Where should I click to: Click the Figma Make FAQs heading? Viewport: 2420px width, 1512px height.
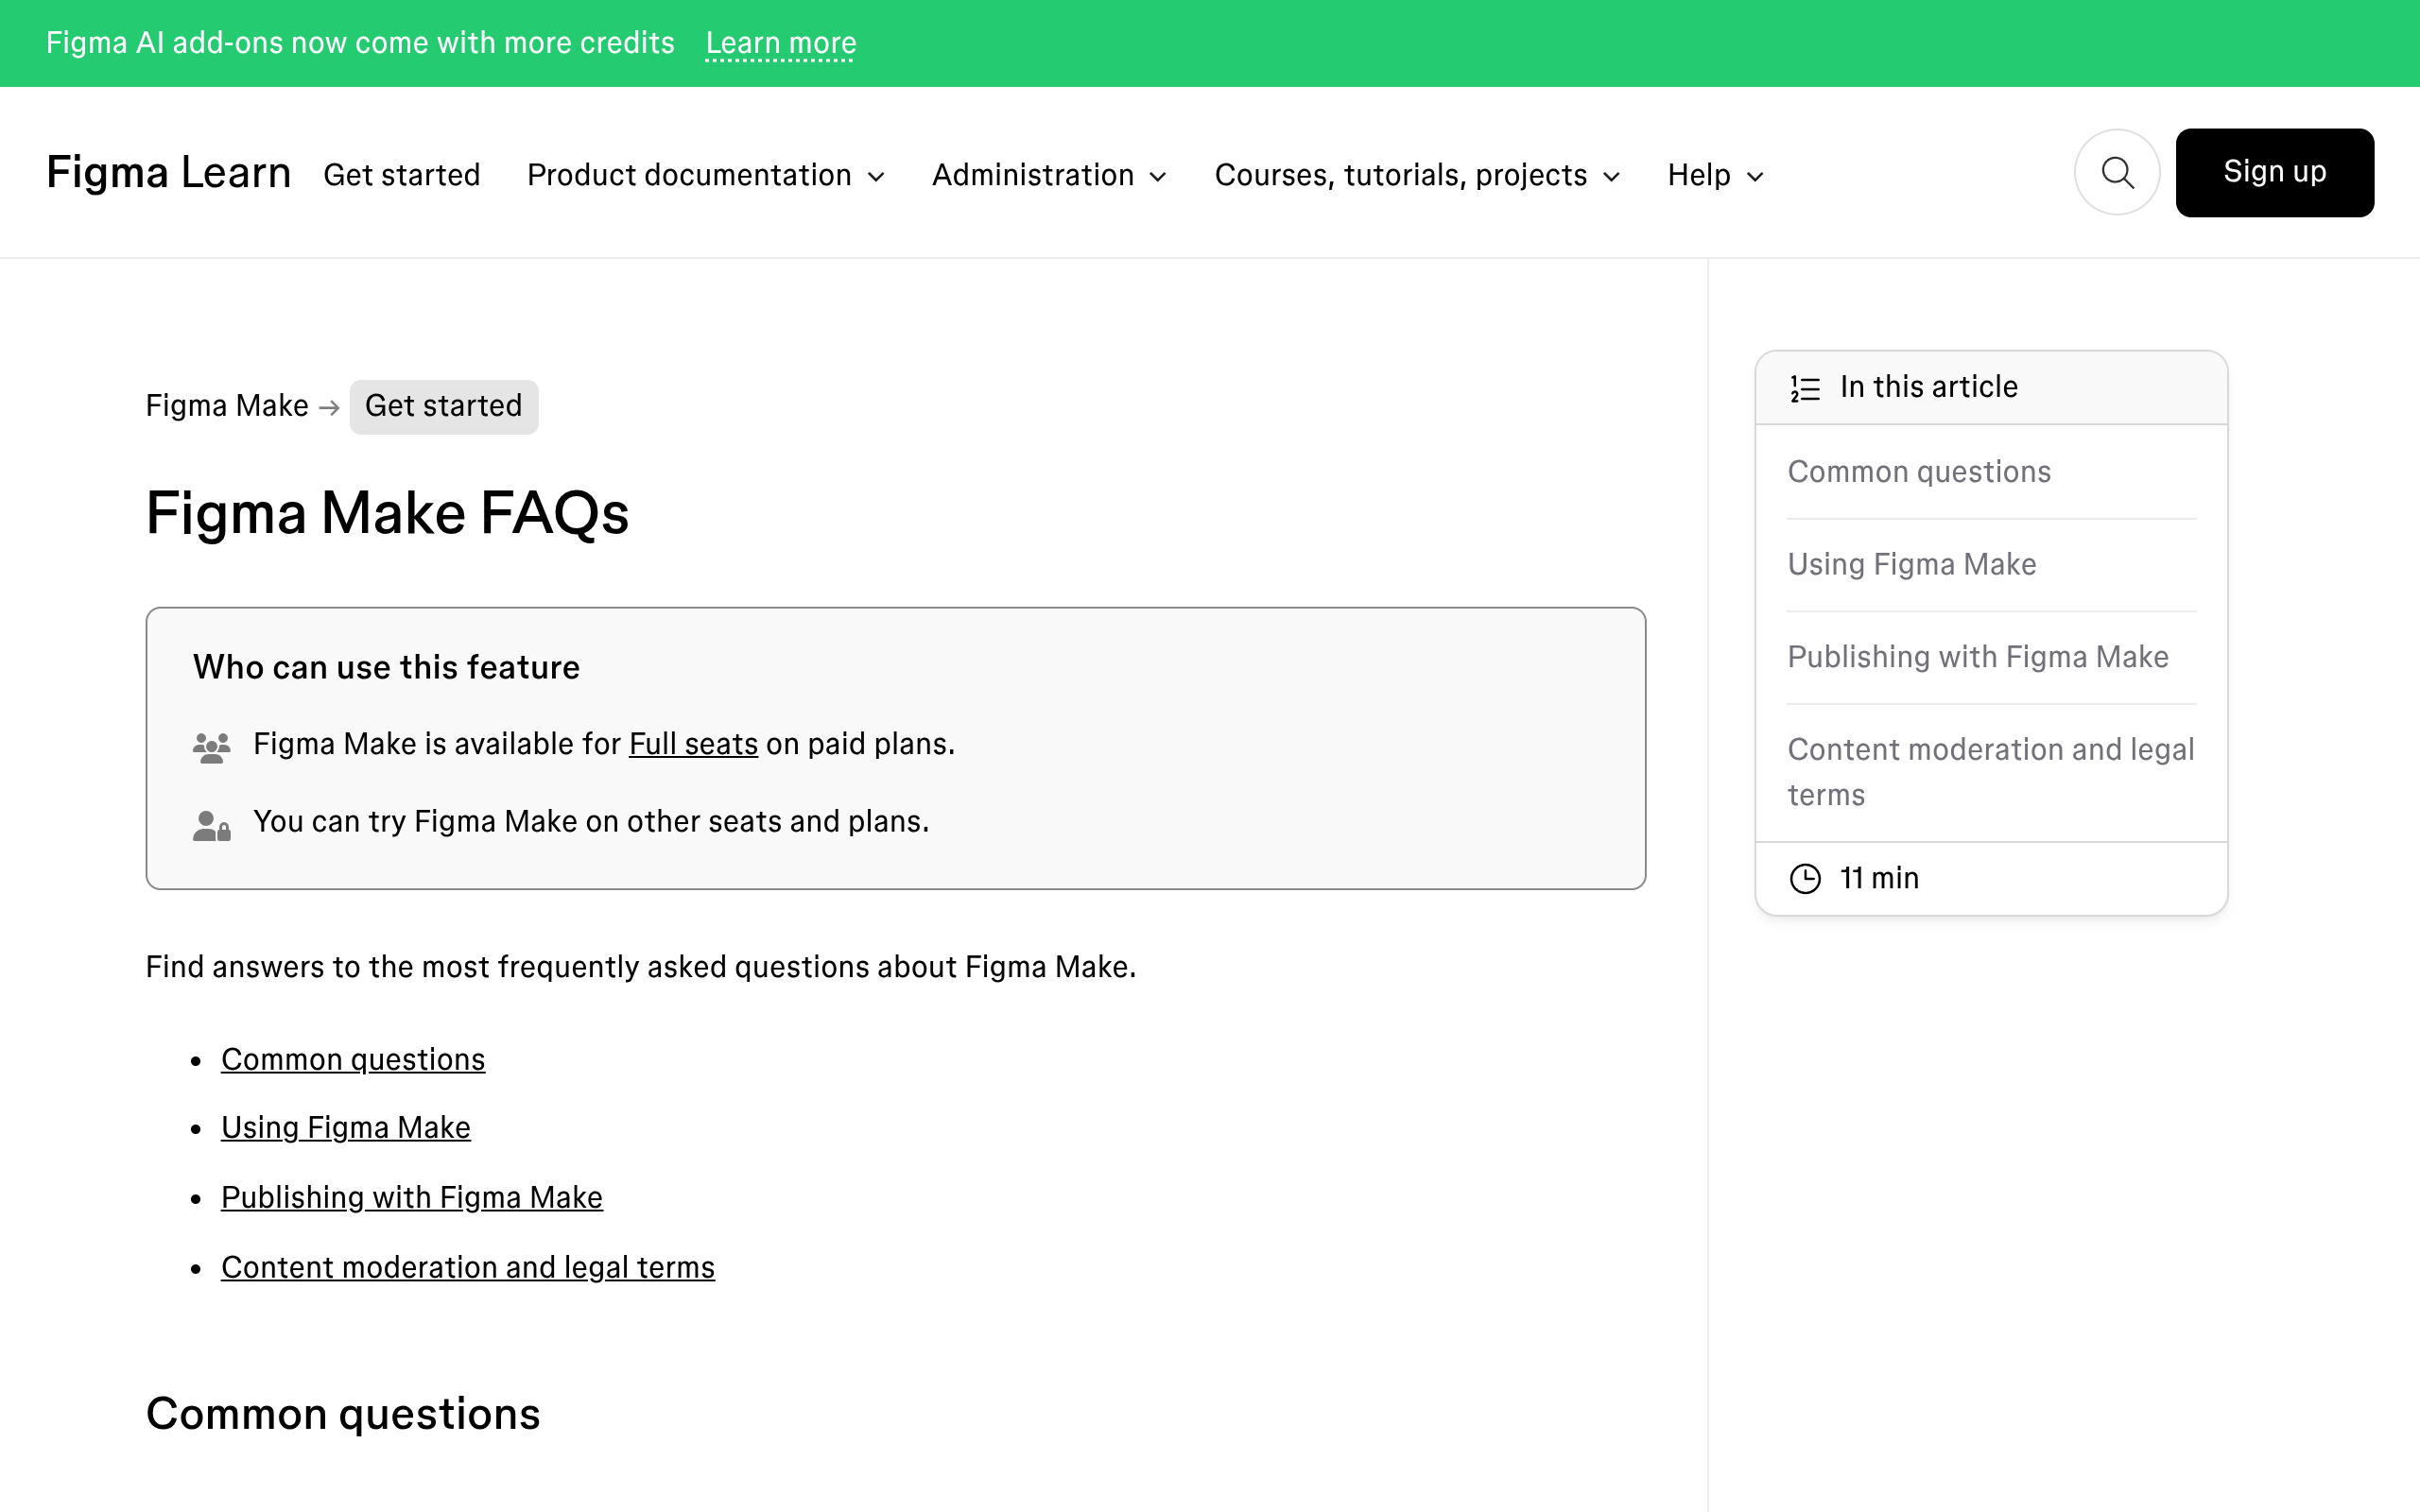(387, 514)
